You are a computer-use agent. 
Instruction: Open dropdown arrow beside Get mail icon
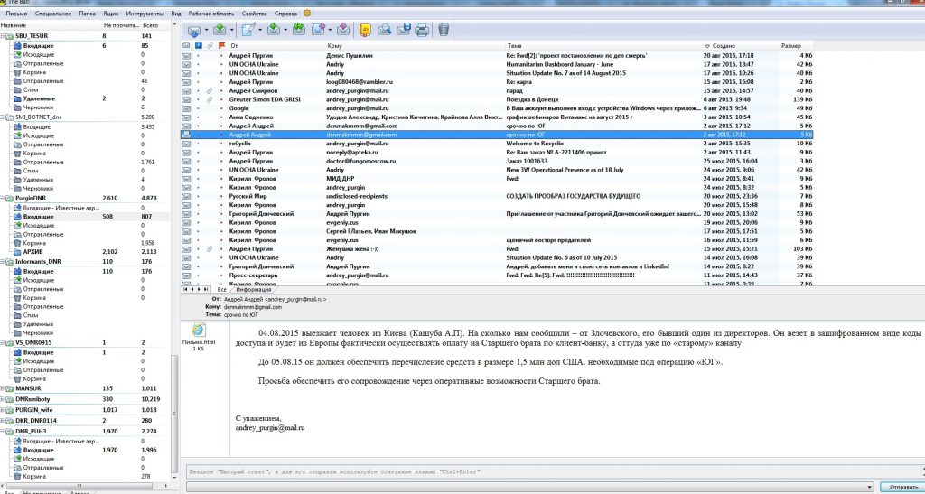[205, 30]
